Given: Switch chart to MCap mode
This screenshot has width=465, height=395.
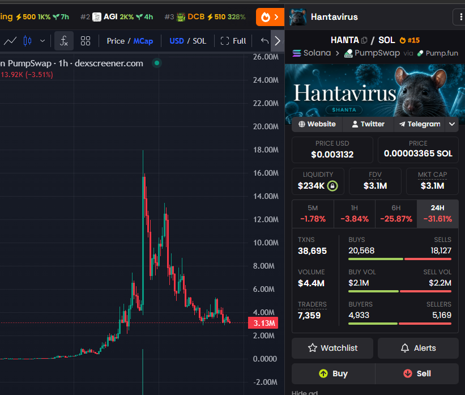Looking at the screenshot, I should point(143,41).
